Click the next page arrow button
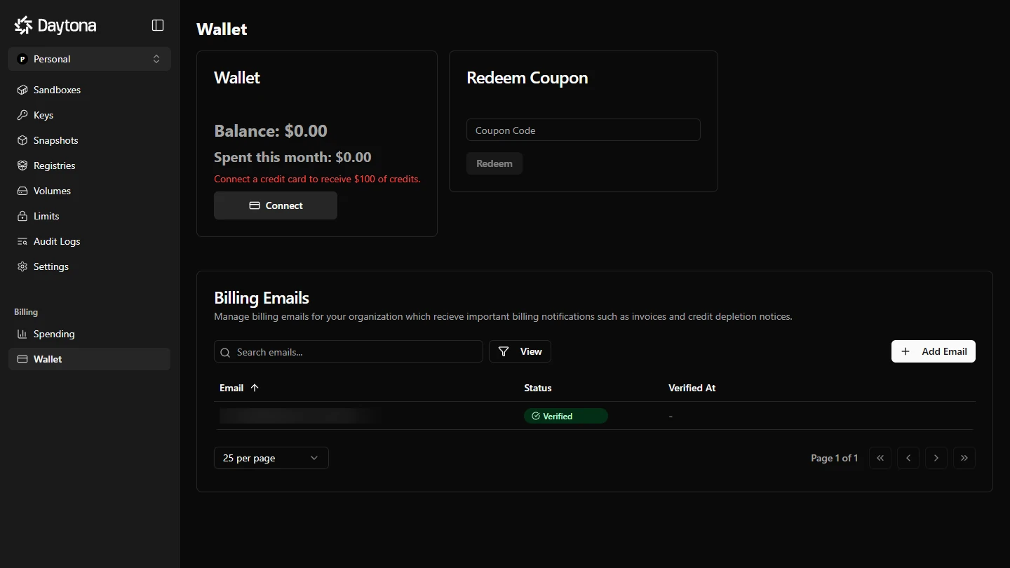This screenshot has height=568, width=1010. click(x=936, y=458)
